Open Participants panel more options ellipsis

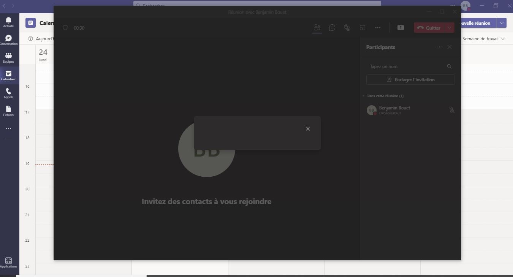(439, 47)
